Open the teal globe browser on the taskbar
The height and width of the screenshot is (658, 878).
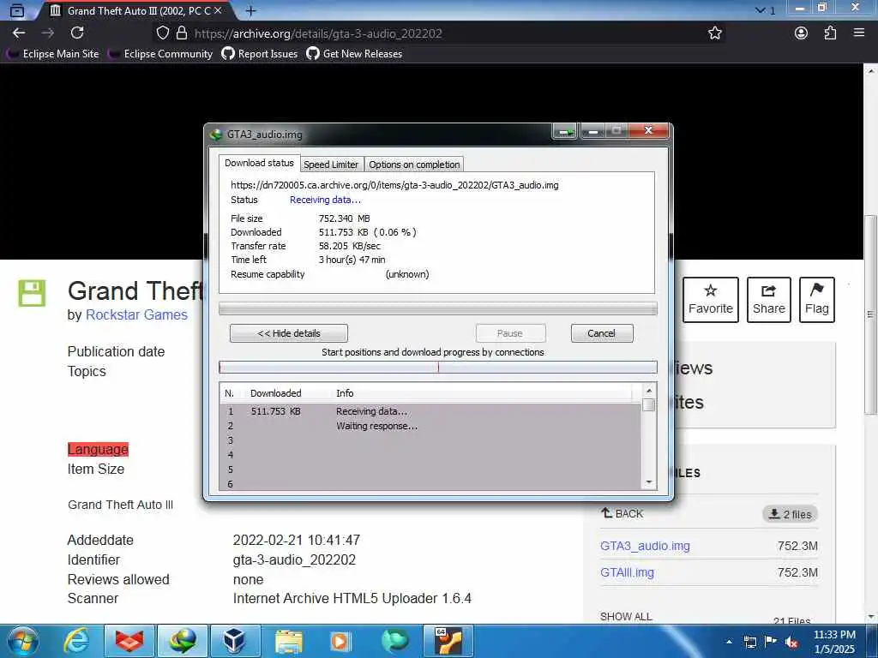(394, 641)
